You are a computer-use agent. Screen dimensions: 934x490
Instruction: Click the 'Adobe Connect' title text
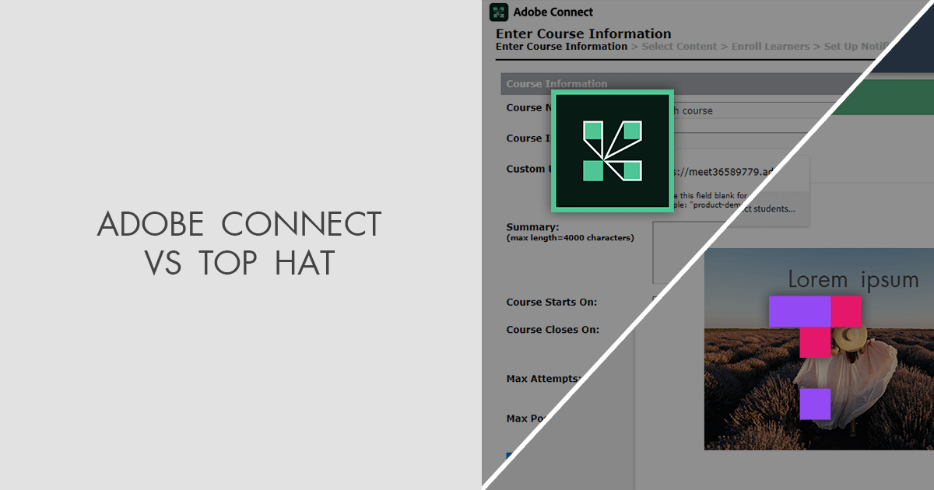tap(553, 12)
